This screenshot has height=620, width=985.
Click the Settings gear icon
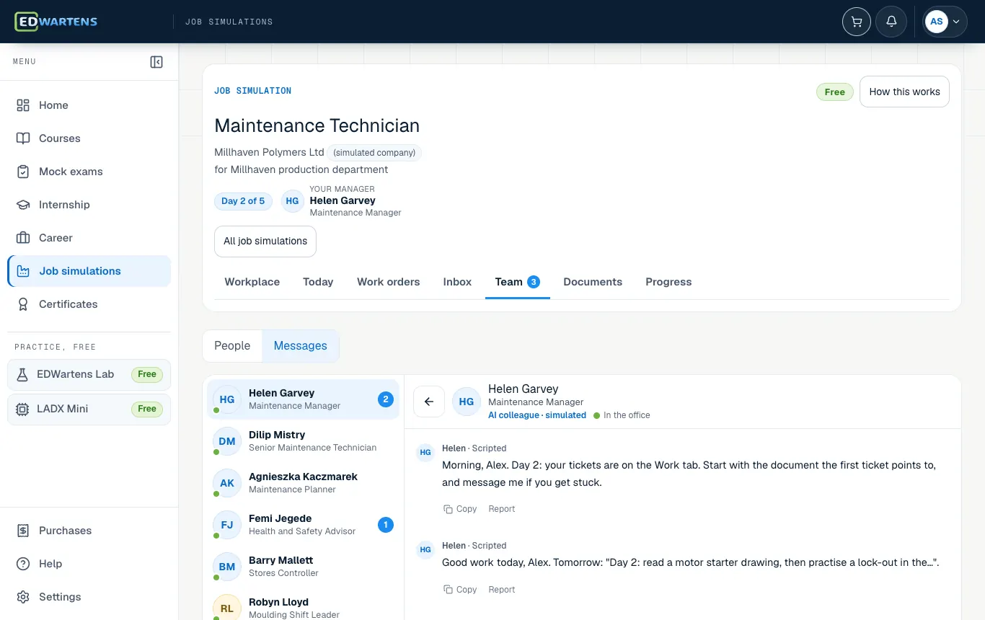pyautogui.click(x=23, y=597)
